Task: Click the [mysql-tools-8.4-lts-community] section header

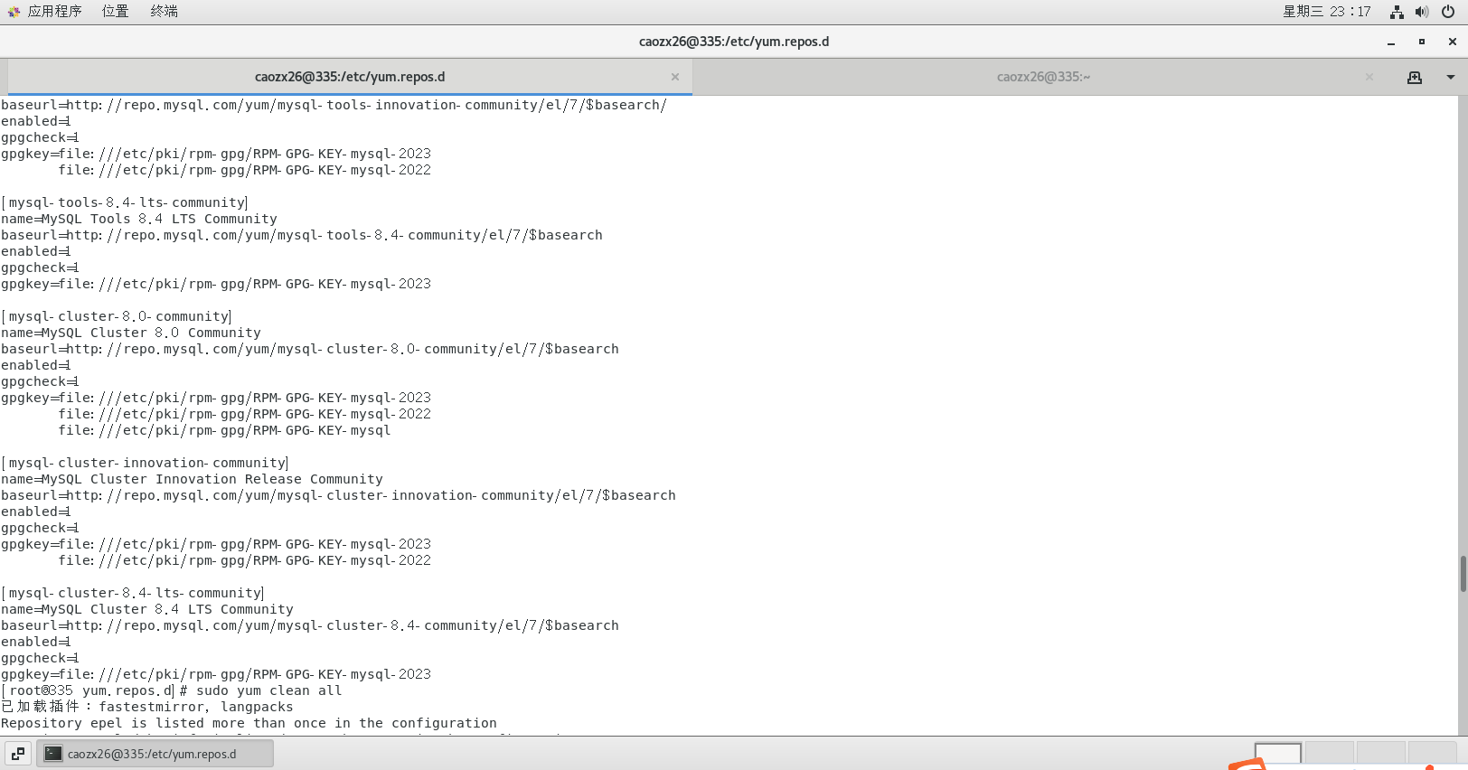Action: tap(125, 202)
